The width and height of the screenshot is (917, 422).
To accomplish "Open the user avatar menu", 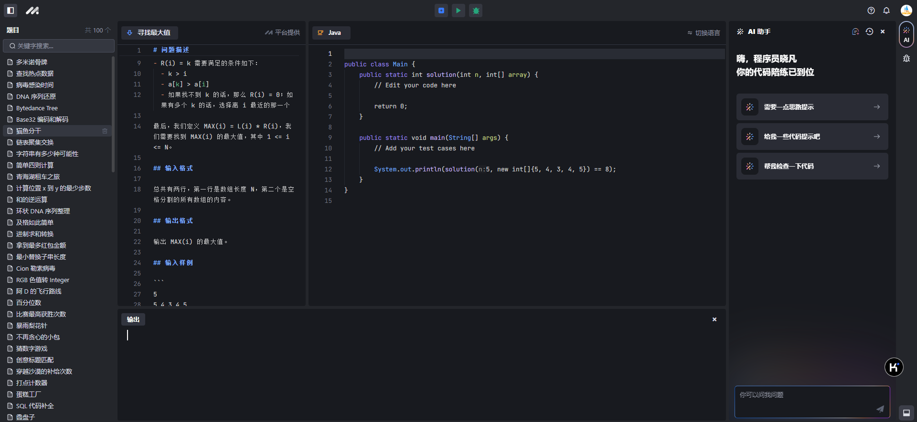I will [906, 10].
